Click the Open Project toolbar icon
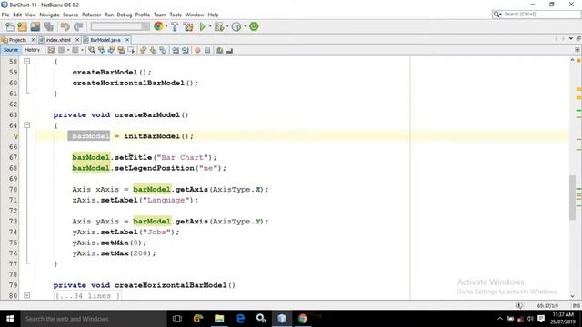 35,26
